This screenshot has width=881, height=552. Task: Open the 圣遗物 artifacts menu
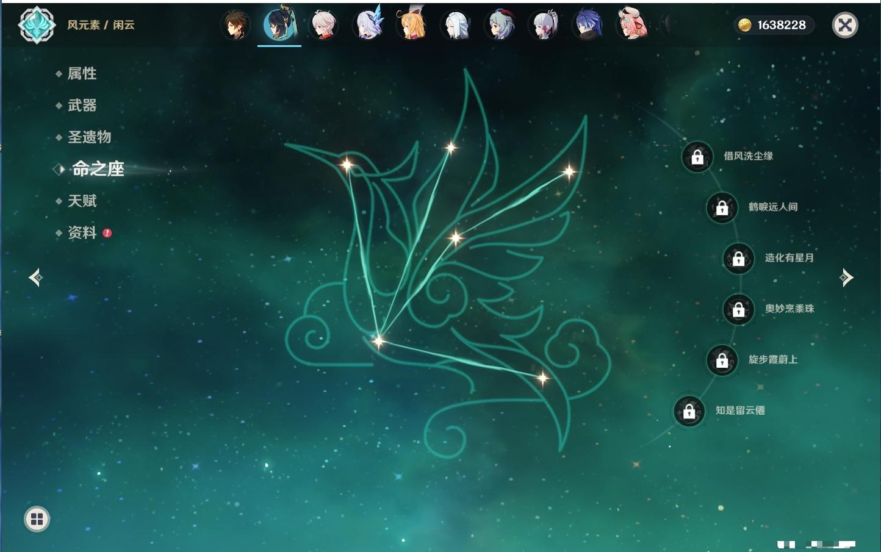click(89, 137)
